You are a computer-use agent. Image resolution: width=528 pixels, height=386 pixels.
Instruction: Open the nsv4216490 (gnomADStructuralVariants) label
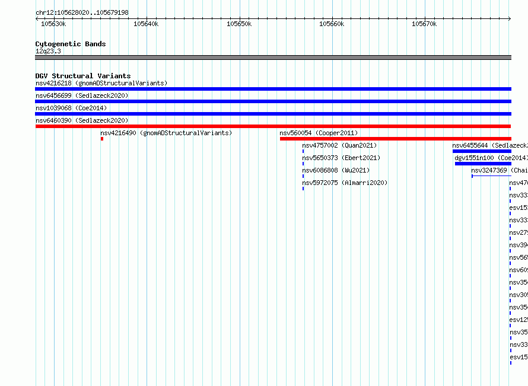point(166,133)
